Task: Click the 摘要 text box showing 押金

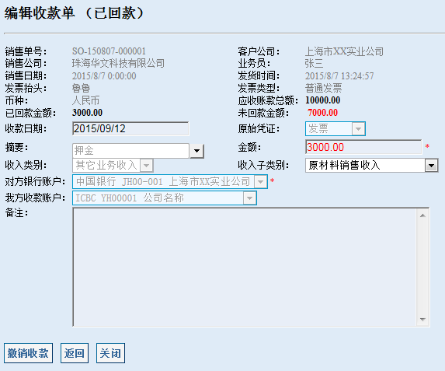Action: click(x=130, y=151)
